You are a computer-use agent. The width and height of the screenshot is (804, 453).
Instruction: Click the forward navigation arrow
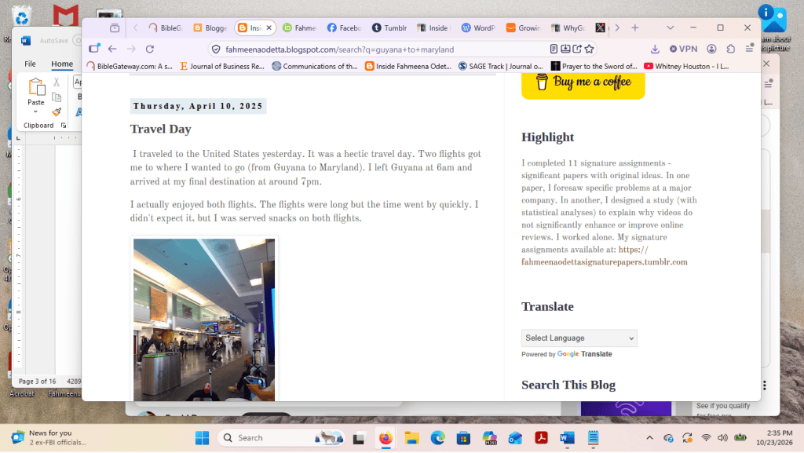131,49
